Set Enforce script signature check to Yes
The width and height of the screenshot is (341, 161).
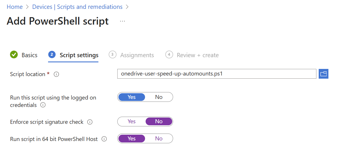(132, 122)
